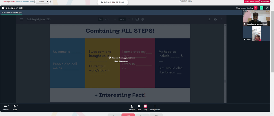Click zoom level field showing 44%
Viewport: 274px width, 116px height.
122,19
